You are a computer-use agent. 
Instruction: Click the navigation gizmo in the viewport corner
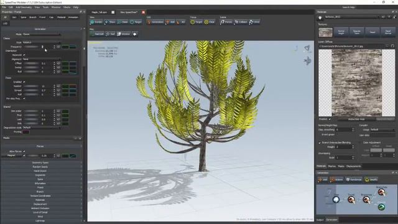coord(307,48)
